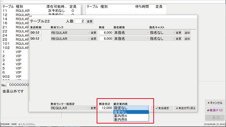Select table 14 row in list
Screen dimensions: 226x127
pyautogui.click(x=15, y=19)
